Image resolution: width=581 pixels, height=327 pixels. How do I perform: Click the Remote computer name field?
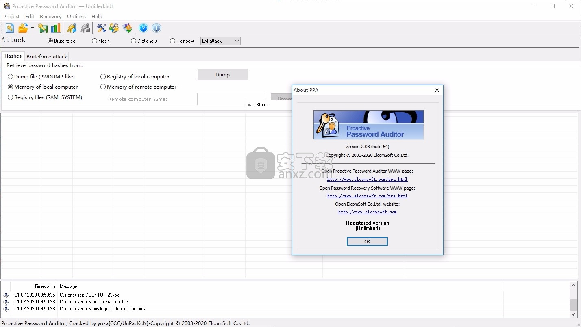coord(231,99)
